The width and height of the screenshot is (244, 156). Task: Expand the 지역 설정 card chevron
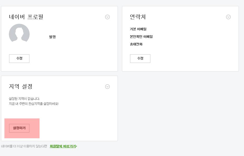[107, 87]
